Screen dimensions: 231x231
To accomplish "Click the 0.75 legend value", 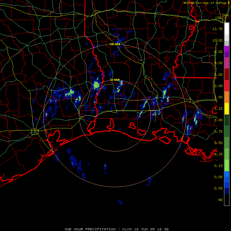I will tap(218, 132).
